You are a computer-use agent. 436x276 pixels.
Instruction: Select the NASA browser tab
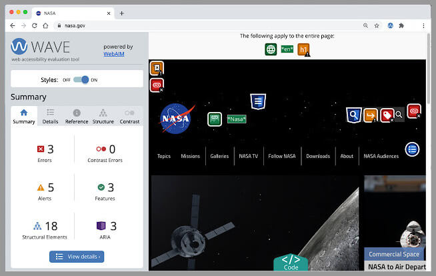pyautogui.click(x=73, y=13)
